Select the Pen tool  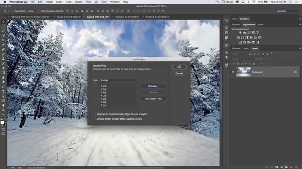tap(3, 86)
